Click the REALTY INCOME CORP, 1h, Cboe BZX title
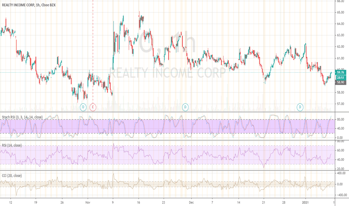This screenshot has width=349, height=206. pos(29,5)
